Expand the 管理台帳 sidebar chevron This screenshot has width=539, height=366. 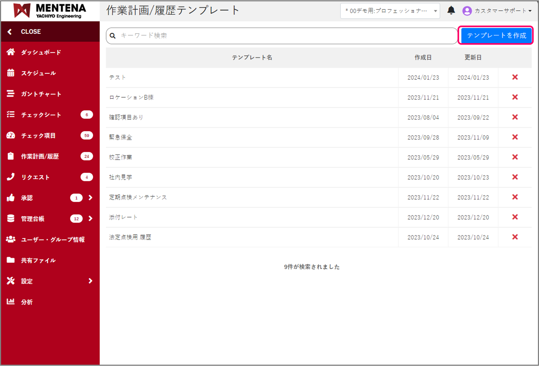pos(90,219)
